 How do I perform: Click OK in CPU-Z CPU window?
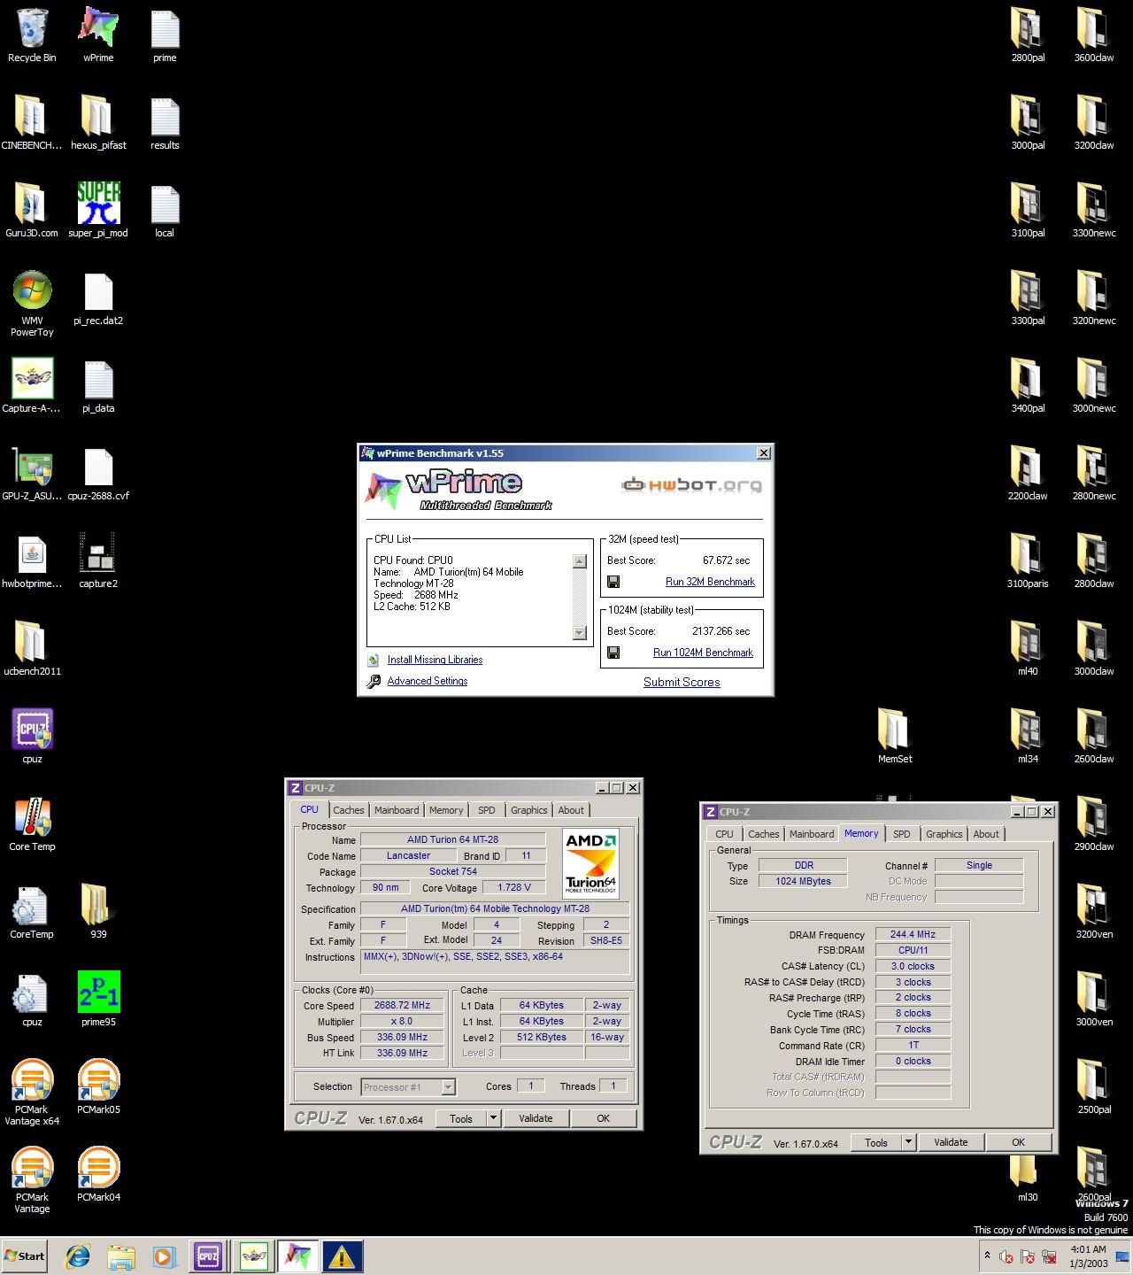[603, 1118]
